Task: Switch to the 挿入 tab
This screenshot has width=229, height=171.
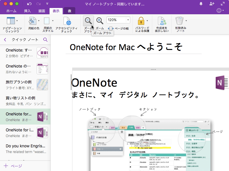Action: (27, 11)
